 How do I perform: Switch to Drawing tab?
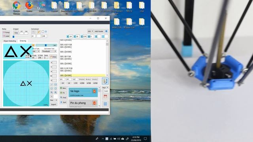click(23, 41)
